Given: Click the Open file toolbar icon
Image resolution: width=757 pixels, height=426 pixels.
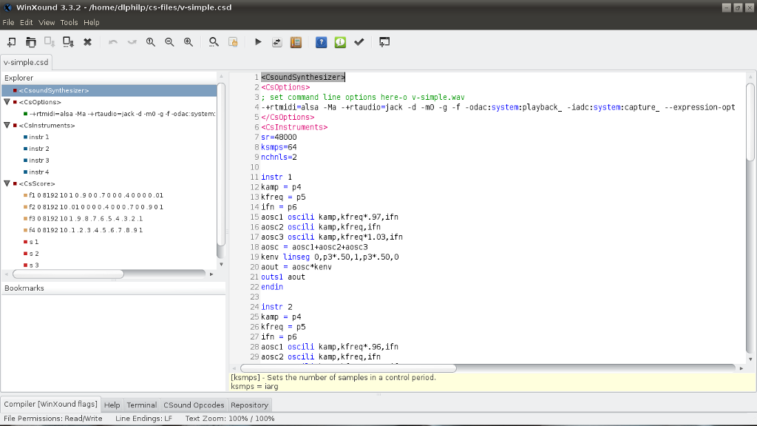Looking at the screenshot, I should click(x=30, y=42).
